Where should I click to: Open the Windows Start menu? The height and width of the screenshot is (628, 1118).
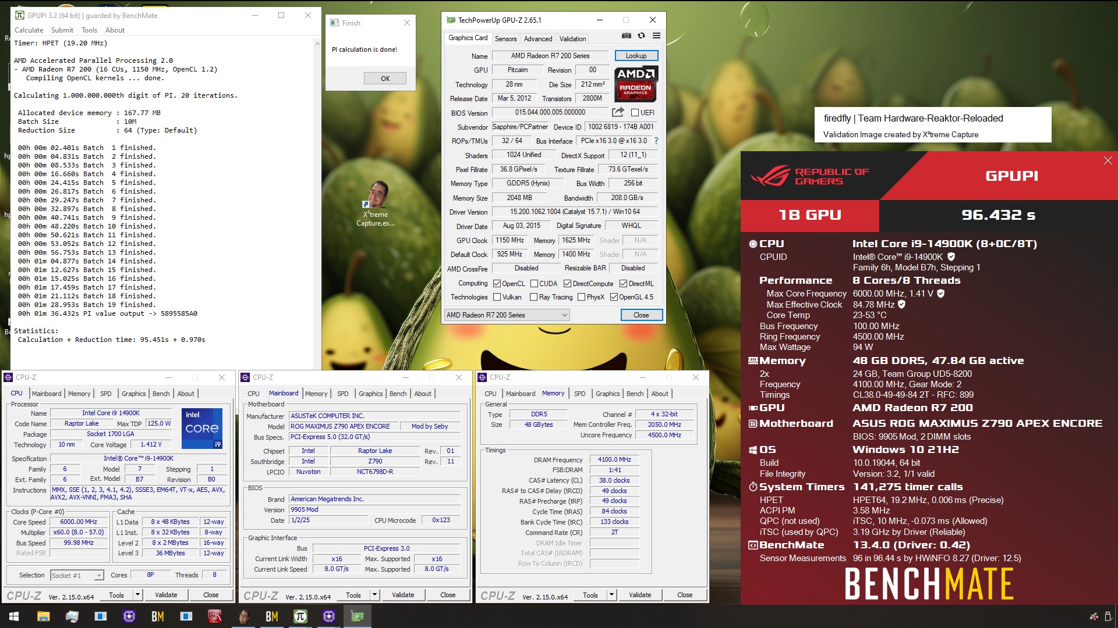coord(14,616)
